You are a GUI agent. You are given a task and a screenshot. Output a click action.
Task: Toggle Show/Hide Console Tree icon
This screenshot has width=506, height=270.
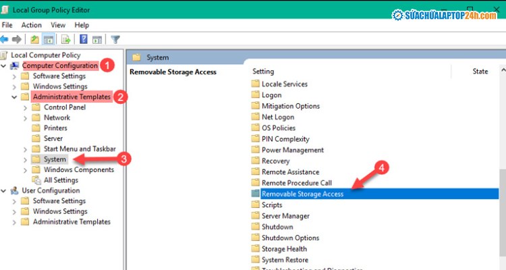pyautogui.click(x=49, y=39)
